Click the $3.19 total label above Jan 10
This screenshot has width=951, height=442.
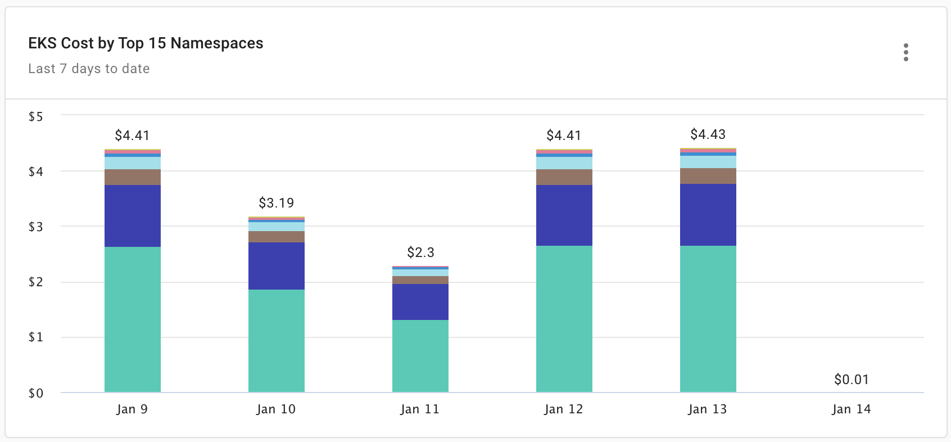(x=277, y=203)
